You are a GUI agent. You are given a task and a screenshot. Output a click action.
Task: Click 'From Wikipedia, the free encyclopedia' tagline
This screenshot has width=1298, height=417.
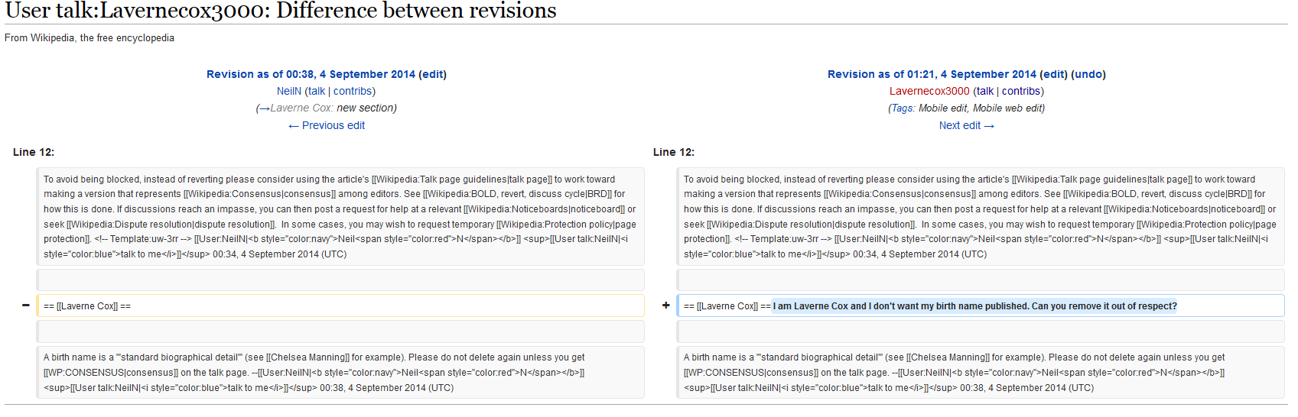[89, 37]
